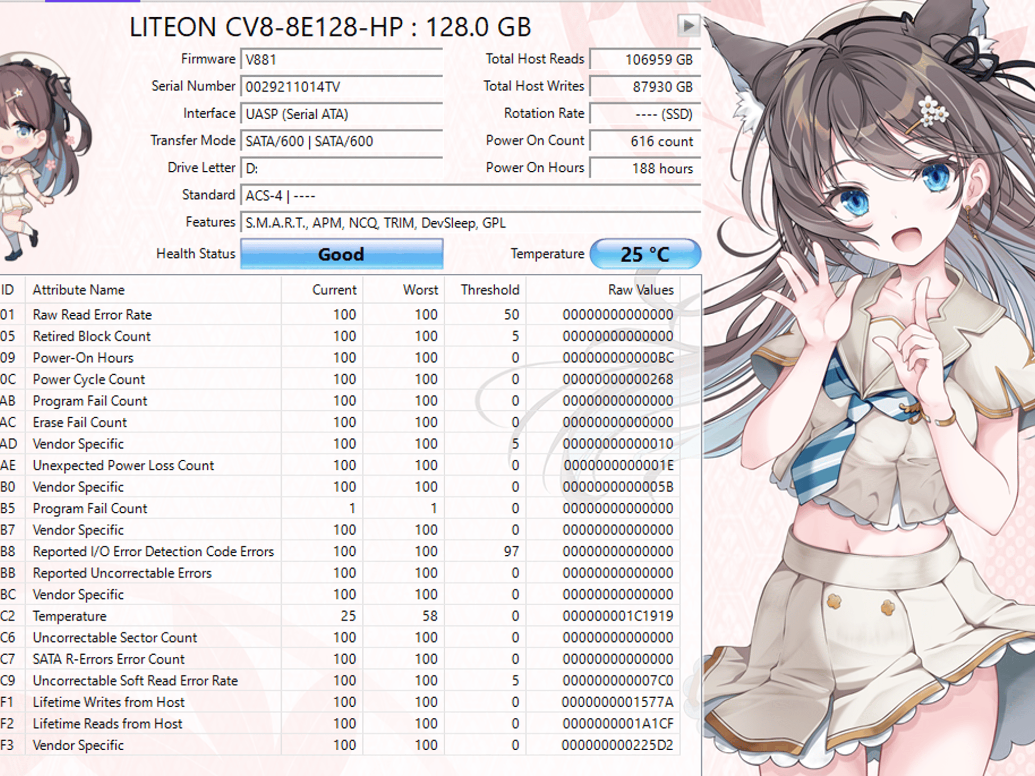Select the Power-On Hours attribute row

point(340,358)
